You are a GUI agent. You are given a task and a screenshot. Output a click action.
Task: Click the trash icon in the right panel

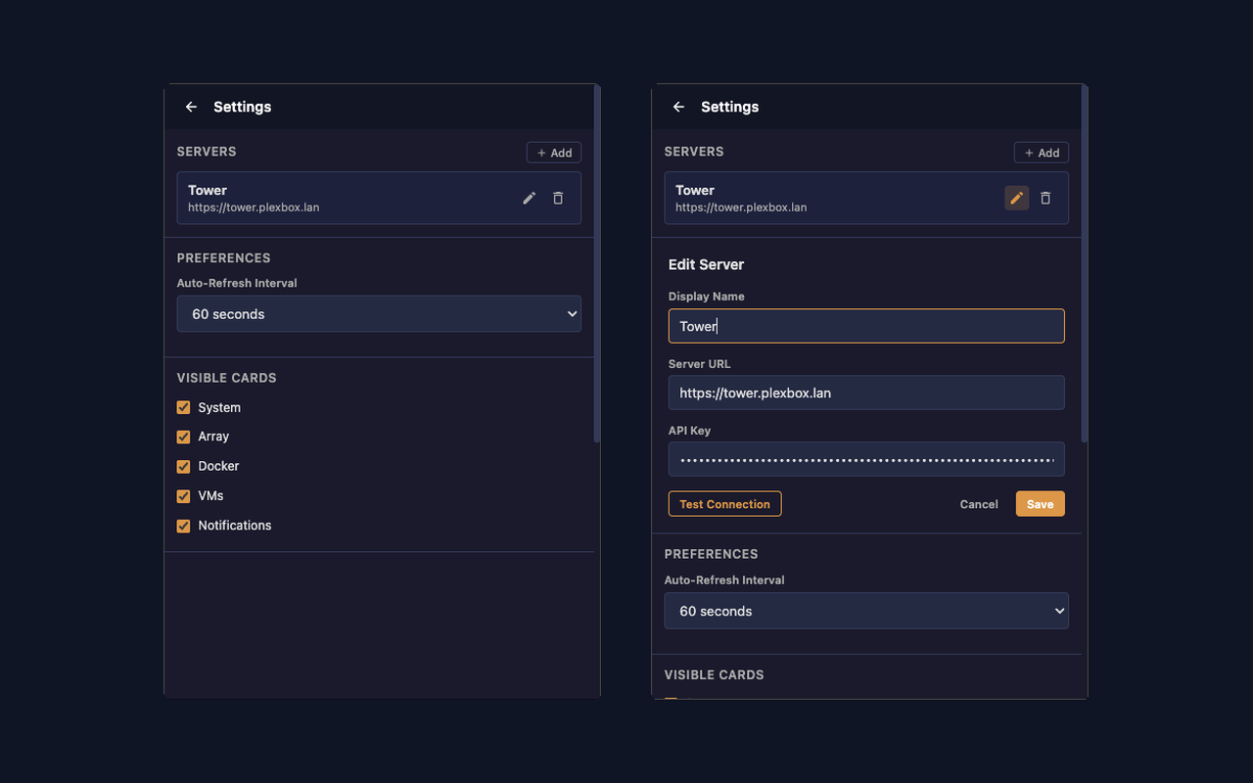coord(1045,198)
